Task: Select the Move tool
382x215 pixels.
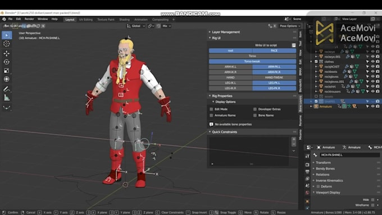Action: coord(7,53)
